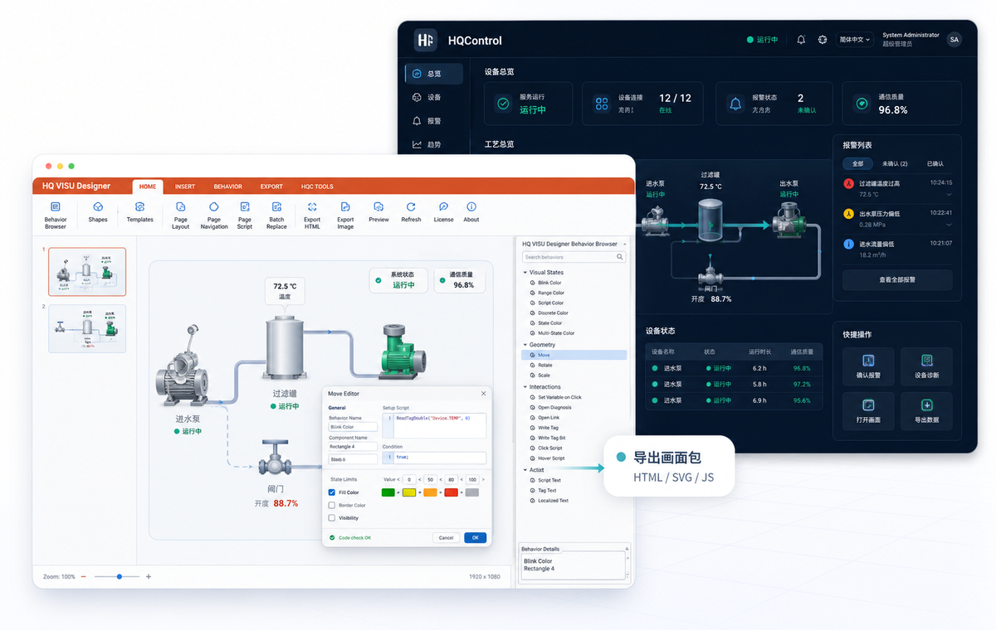Expand the 过滤罐温度过高 alarm chevron

tap(949, 194)
